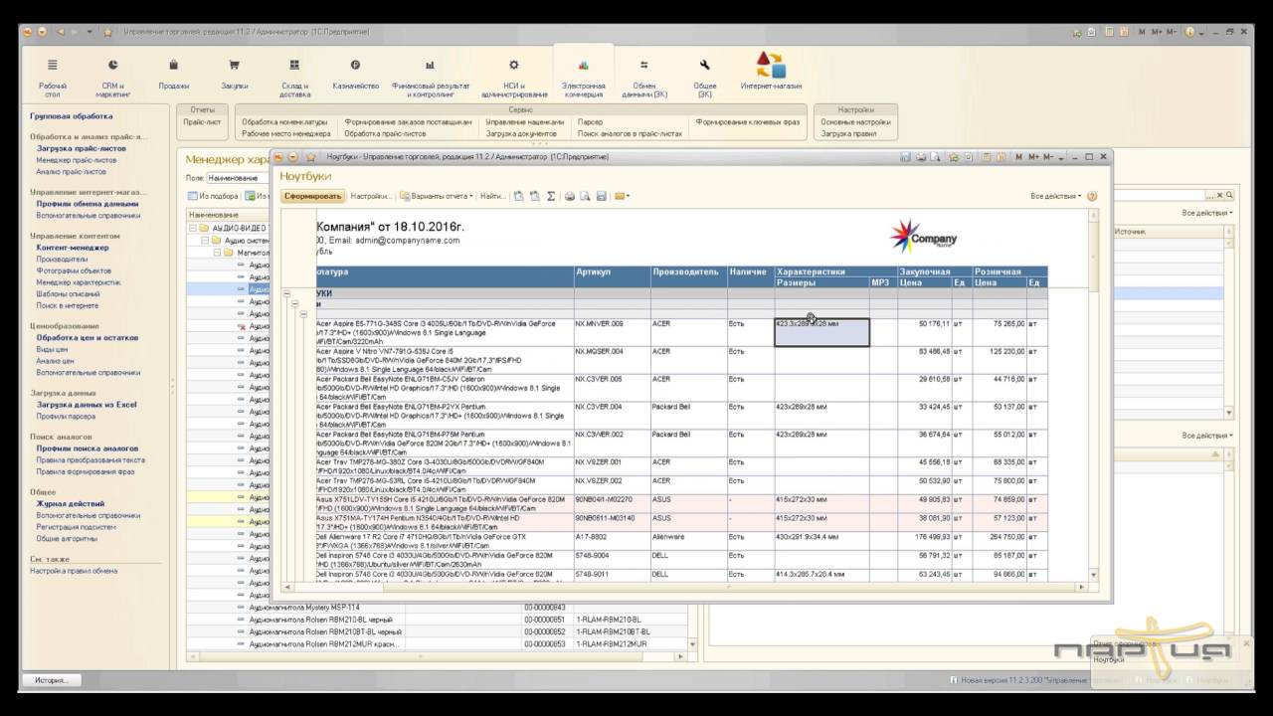Open the Продажи section
The width and height of the screenshot is (1273, 716).
(174, 74)
